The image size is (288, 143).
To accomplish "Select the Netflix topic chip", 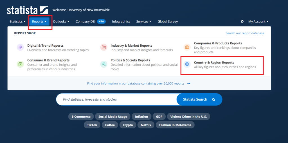I will (146, 125).
